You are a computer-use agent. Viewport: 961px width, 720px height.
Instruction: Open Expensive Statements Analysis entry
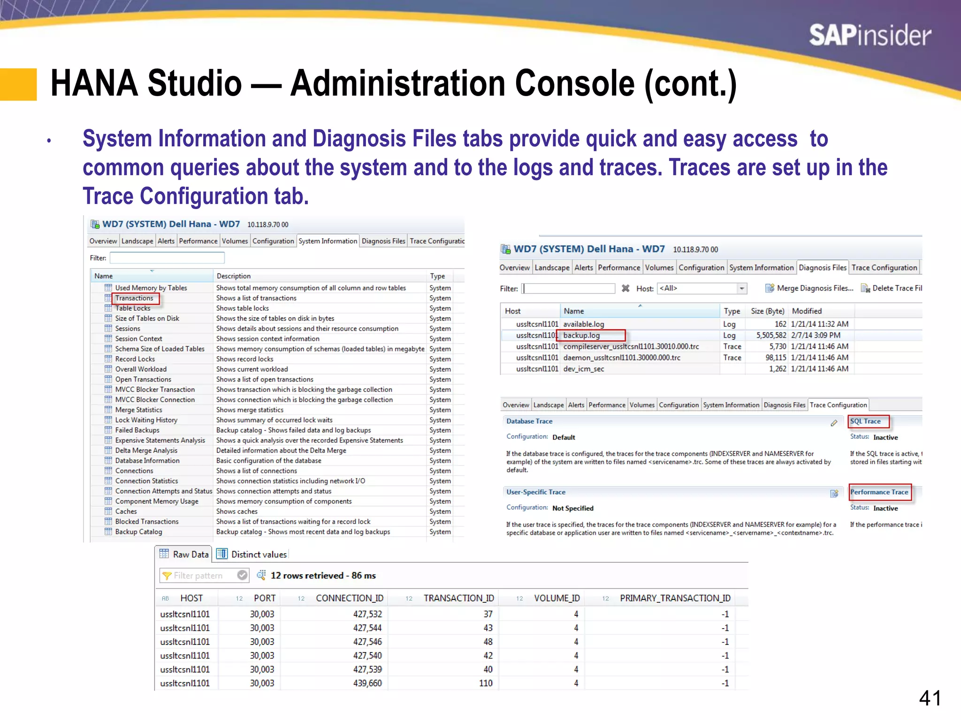coord(160,441)
